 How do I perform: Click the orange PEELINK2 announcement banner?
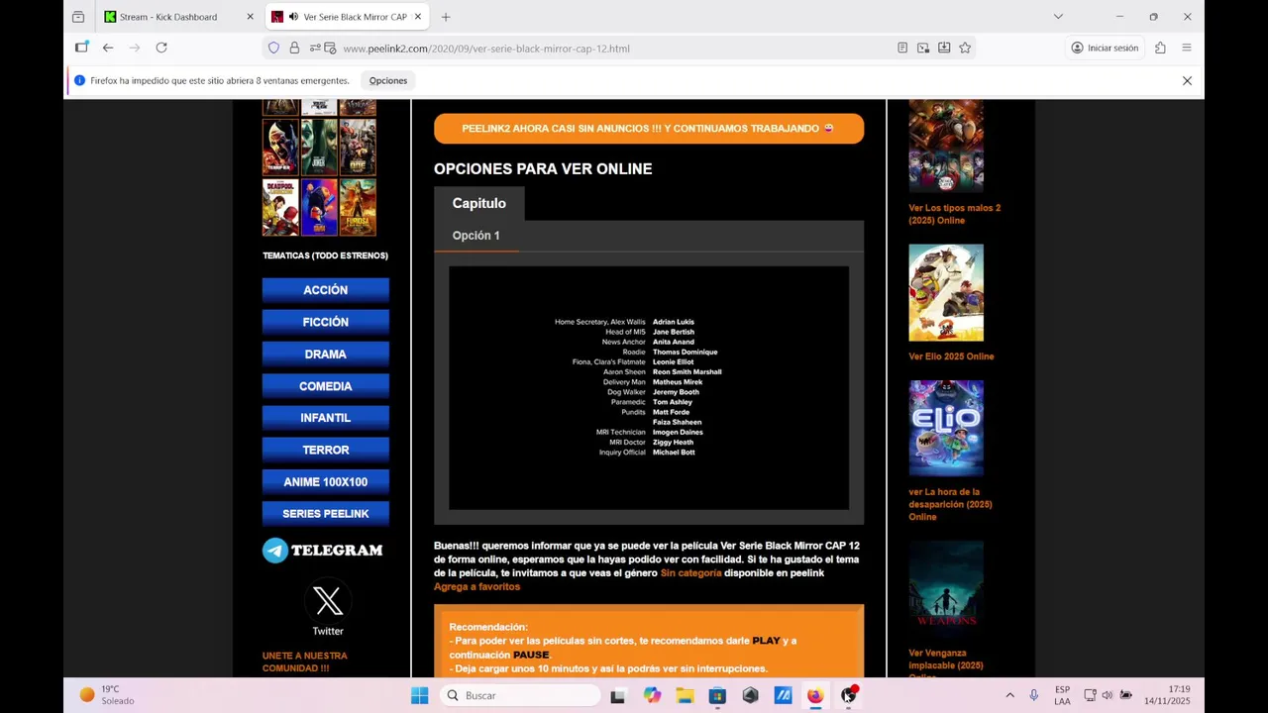pyautogui.click(x=649, y=129)
